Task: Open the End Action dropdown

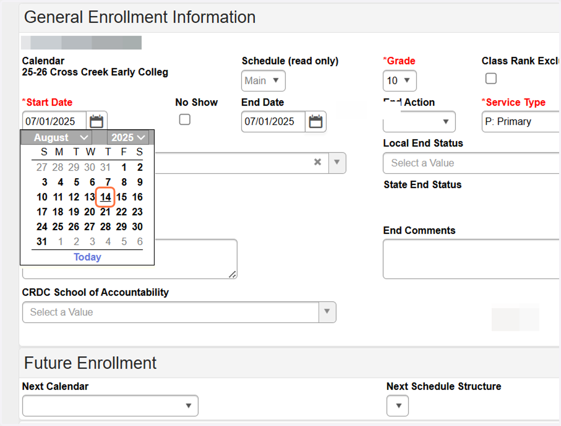Action: tap(419, 122)
